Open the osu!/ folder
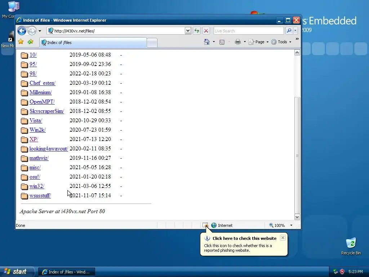 [x=35, y=177]
